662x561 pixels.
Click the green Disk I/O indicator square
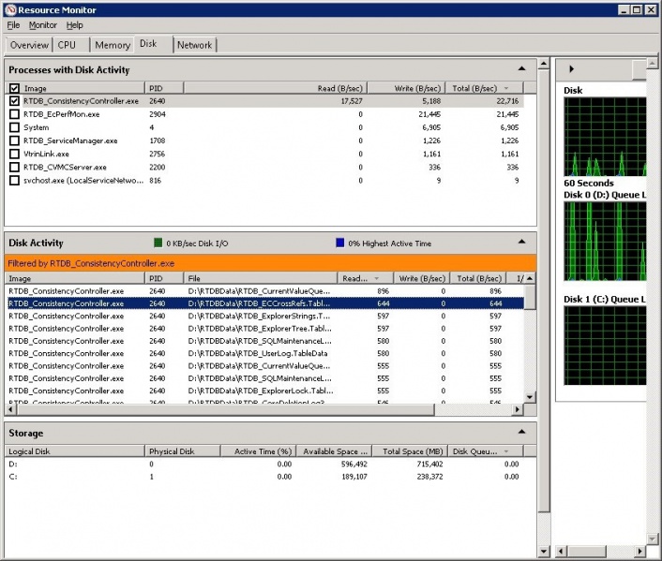tap(158, 244)
